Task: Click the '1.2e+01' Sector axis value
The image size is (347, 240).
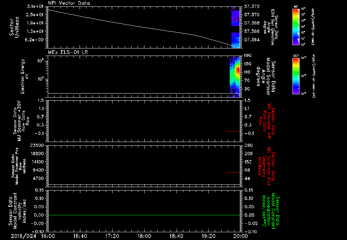Action: [35, 32]
